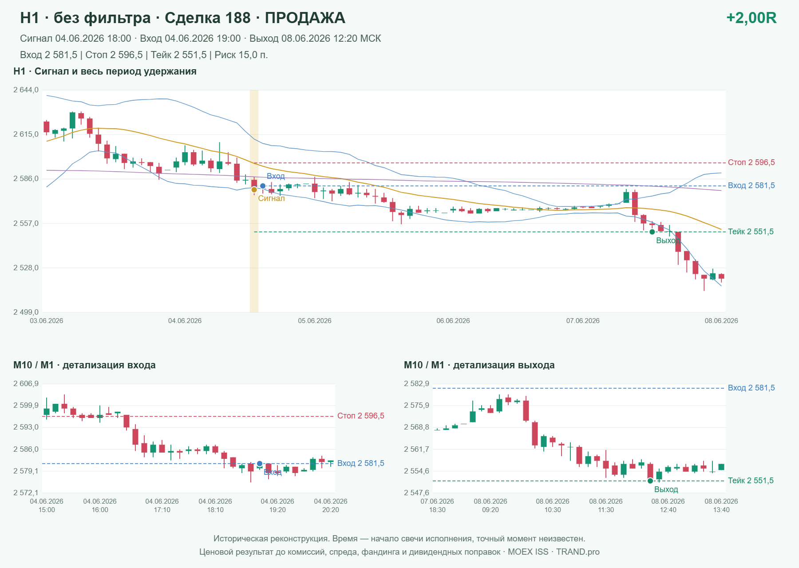Click heading M10 / M1 · детализация входа
The height and width of the screenshot is (568, 799).
[84, 365]
